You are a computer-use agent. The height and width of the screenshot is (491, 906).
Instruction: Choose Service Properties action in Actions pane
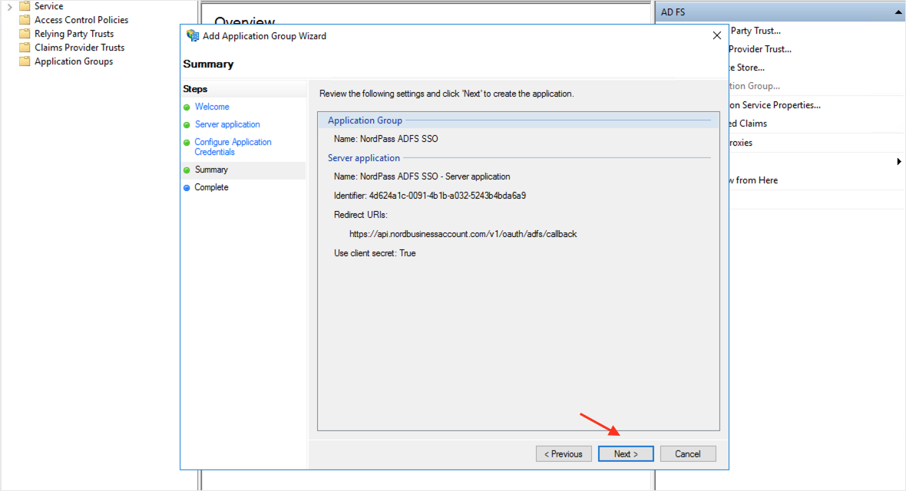click(775, 105)
